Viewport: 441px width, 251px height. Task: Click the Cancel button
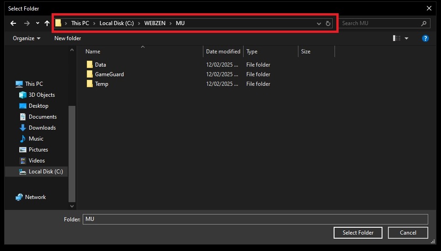pyautogui.click(x=408, y=233)
